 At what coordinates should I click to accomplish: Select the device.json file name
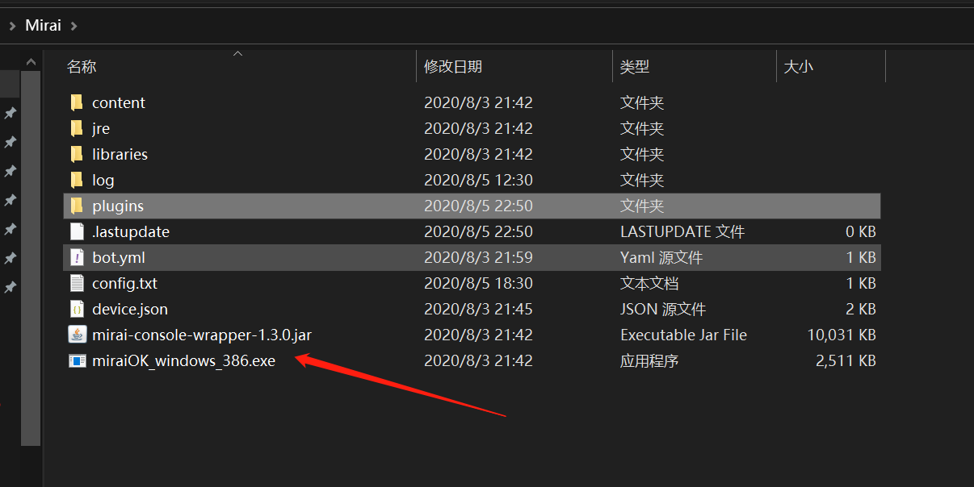click(130, 309)
